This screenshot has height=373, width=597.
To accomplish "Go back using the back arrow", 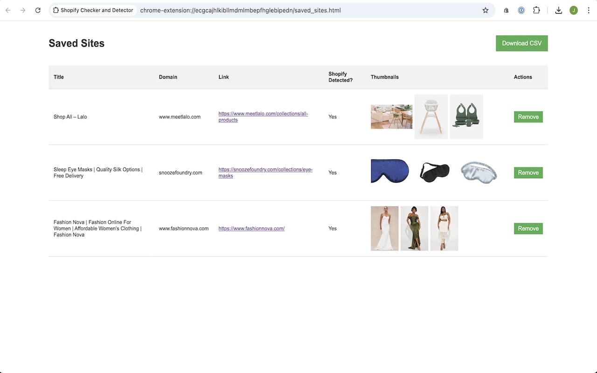I will click(x=7, y=10).
